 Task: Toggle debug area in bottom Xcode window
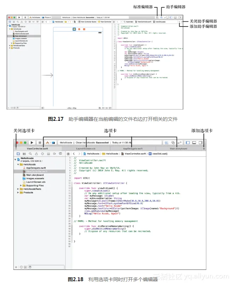click(x=194, y=143)
